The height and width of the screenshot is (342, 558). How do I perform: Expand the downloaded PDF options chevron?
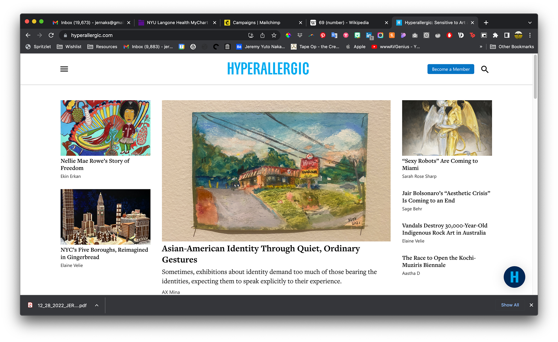point(97,305)
